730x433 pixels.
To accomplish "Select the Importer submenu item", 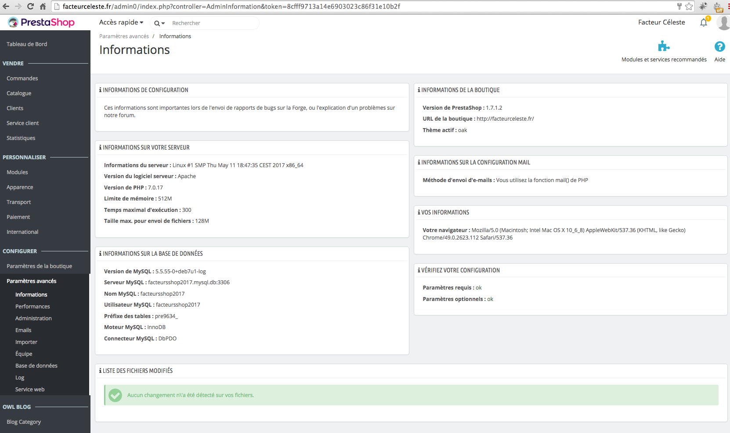I will coord(26,342).
